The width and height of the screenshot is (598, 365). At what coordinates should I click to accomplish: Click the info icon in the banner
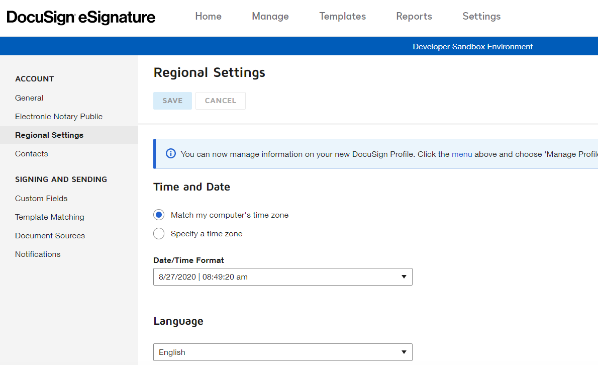[171, 154]
